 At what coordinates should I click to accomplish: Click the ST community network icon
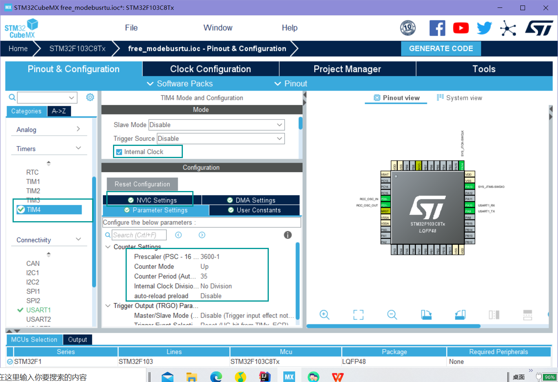508,28
